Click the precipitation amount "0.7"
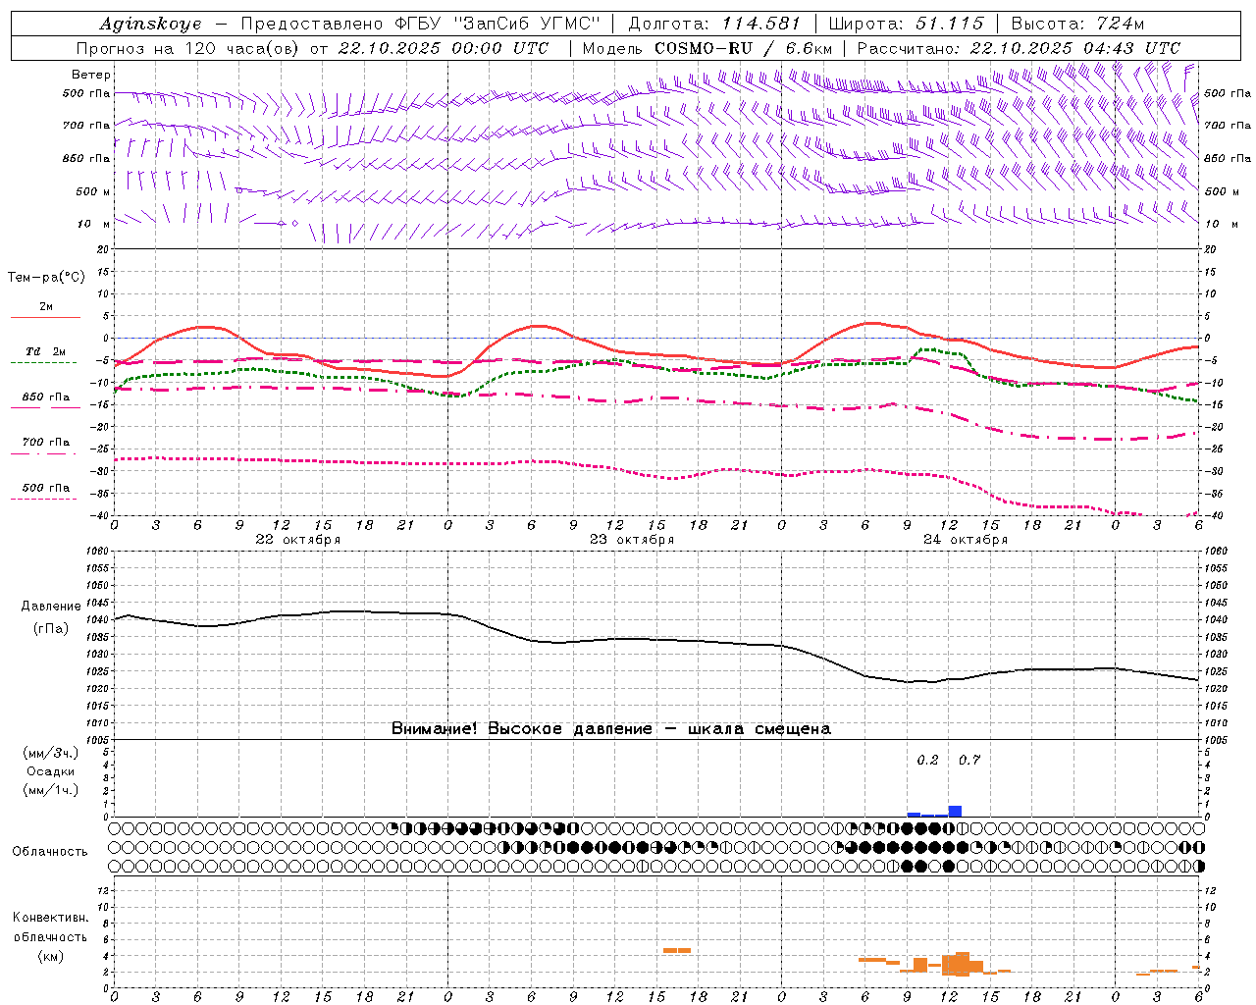This screenshot has width=1256, height=1005. pos(969,760)
